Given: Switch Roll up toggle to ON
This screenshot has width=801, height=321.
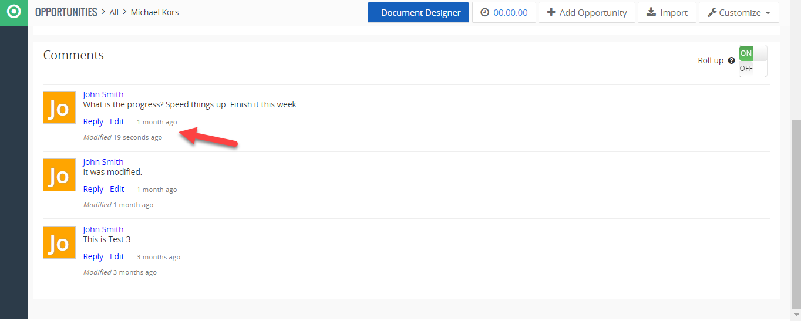Looking at the screenshot, I should (746, 53).
